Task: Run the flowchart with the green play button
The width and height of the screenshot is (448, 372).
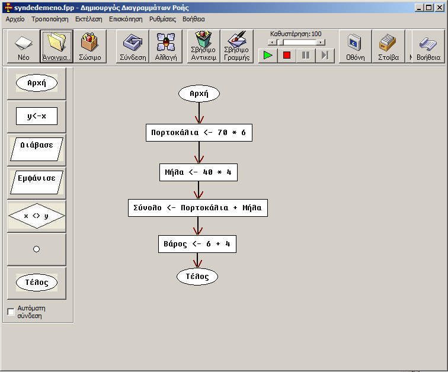Action: (x=268, y=55)
